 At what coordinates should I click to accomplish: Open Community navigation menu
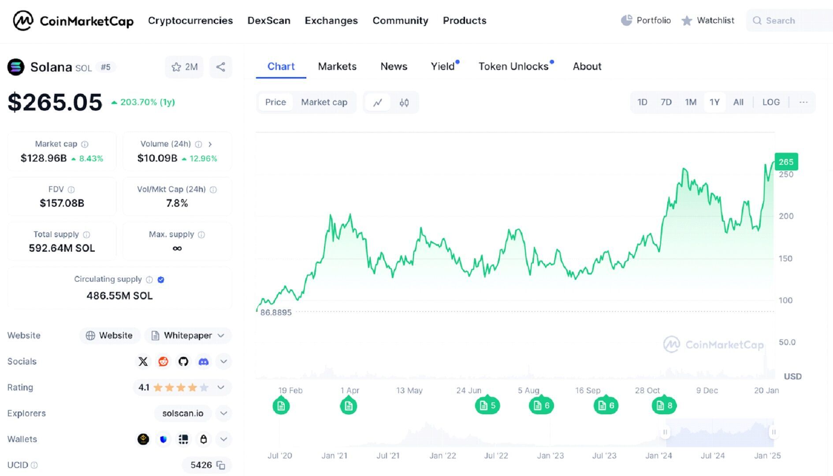[x=400, y=21]
